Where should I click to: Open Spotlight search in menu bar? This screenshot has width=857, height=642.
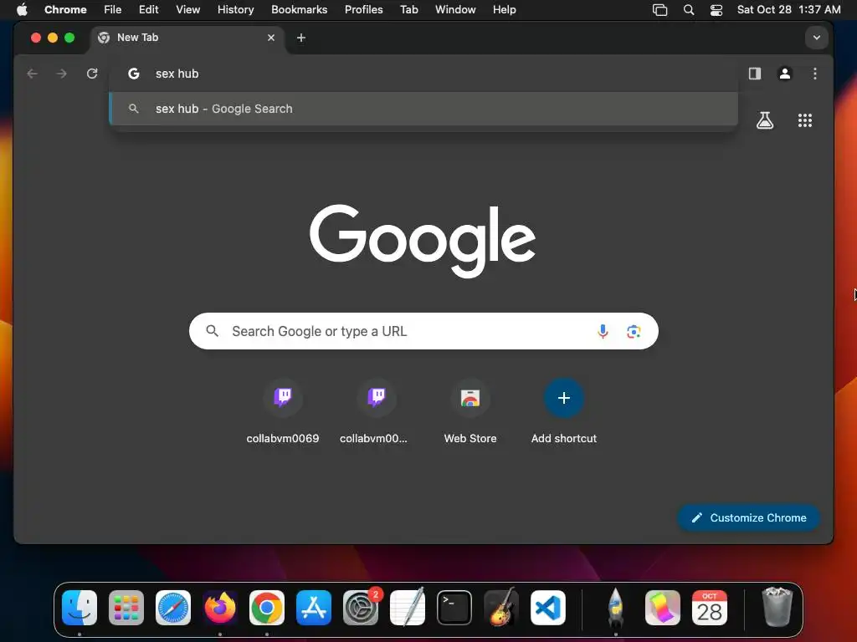coord(689,10)
